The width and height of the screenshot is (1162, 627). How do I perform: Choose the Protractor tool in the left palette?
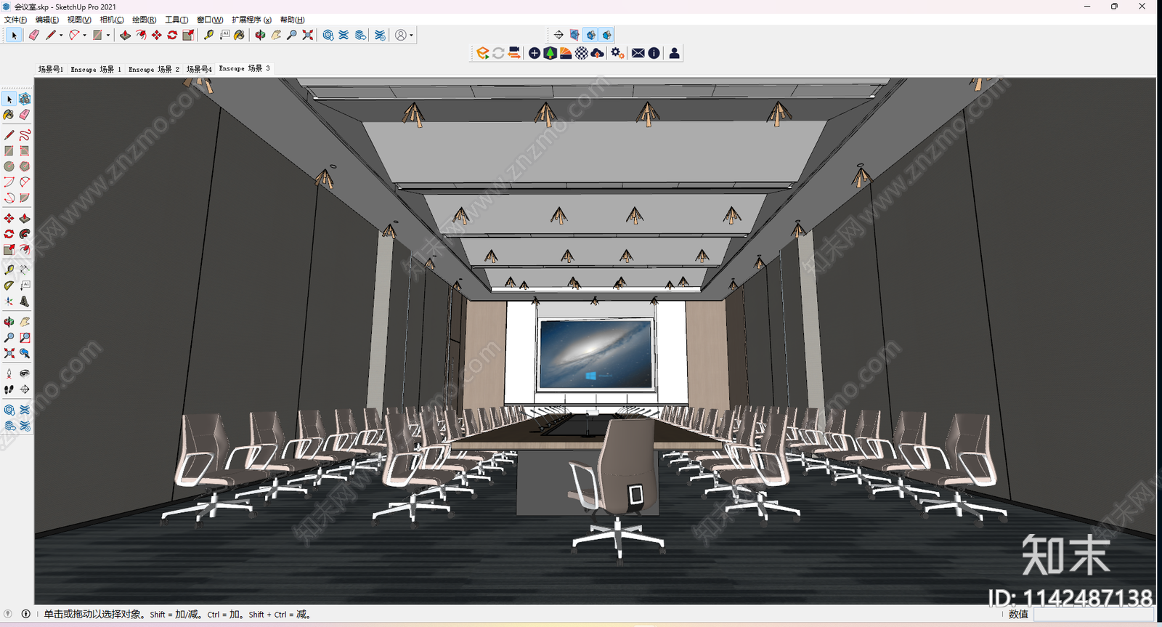coord(9,286)
